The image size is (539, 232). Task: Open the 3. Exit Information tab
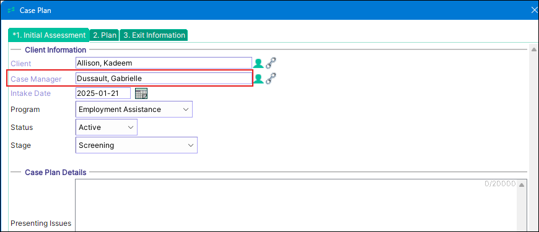(154, 35)
